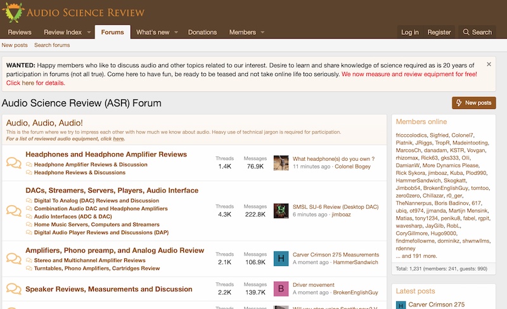Open What's new nav item
The width and height of the screenshot is (507, 309).
(x=153, y=32)
